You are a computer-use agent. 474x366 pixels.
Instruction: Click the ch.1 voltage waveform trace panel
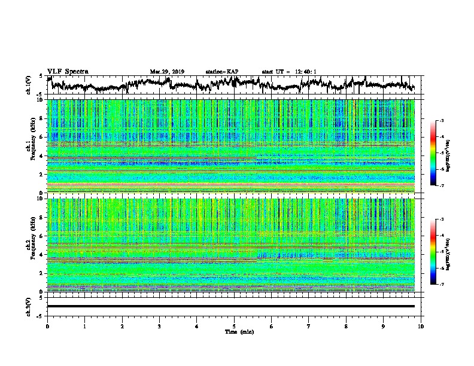click(x=234, y=85)
